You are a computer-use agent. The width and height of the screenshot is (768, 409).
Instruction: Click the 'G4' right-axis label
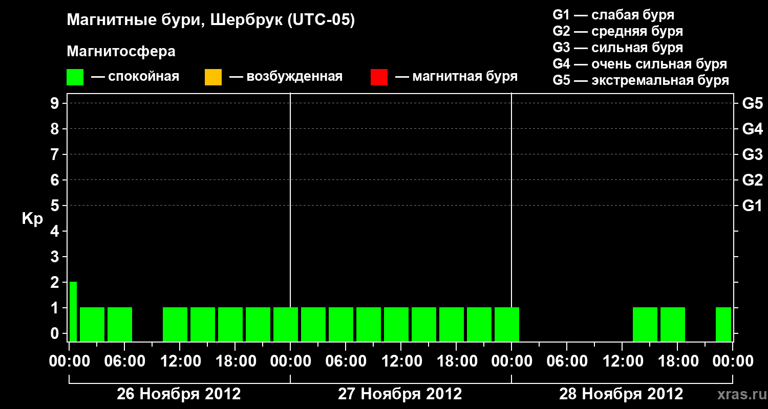752,129
